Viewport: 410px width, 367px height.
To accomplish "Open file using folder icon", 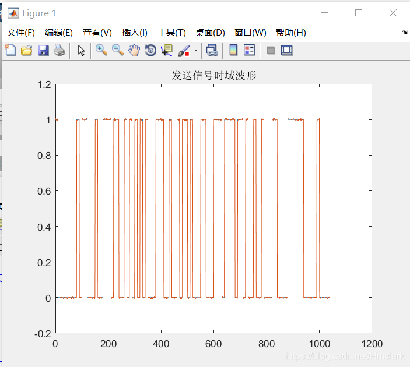I will [x=27, y=50].
